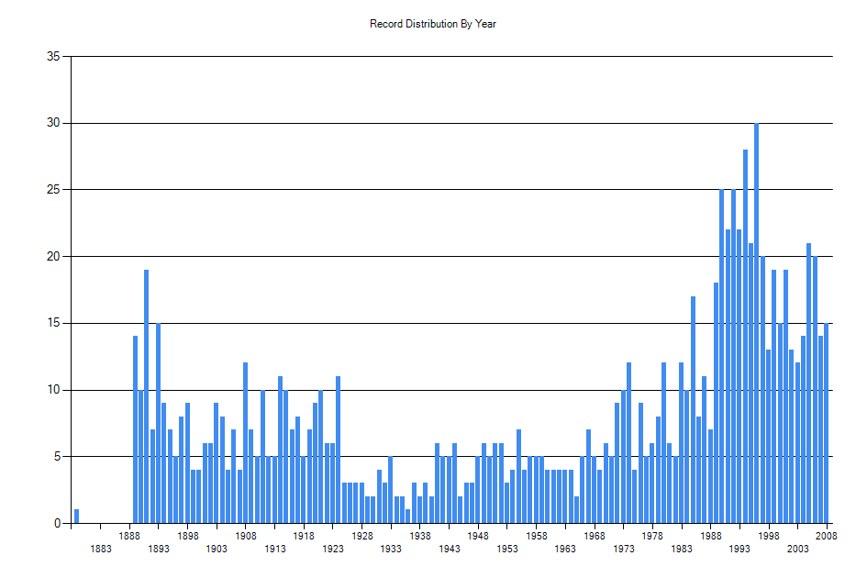Screen dimensions: 867x578
Task: Click the x-axis year label 1968
Action: click(595, 536)
